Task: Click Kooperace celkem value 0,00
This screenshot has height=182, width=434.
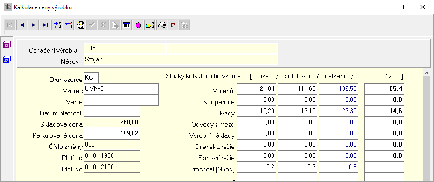Action: [338, 100]
